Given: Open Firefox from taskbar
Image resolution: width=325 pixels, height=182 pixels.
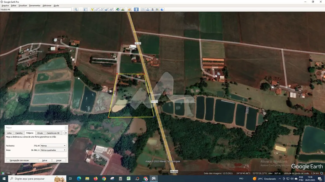Looking at the screenshot, I should [x=96, y=179].
